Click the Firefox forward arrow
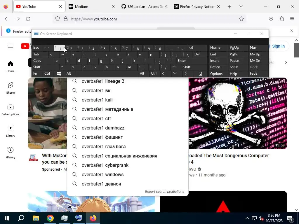This screenshot has height=224, width=299. point(18,19)
